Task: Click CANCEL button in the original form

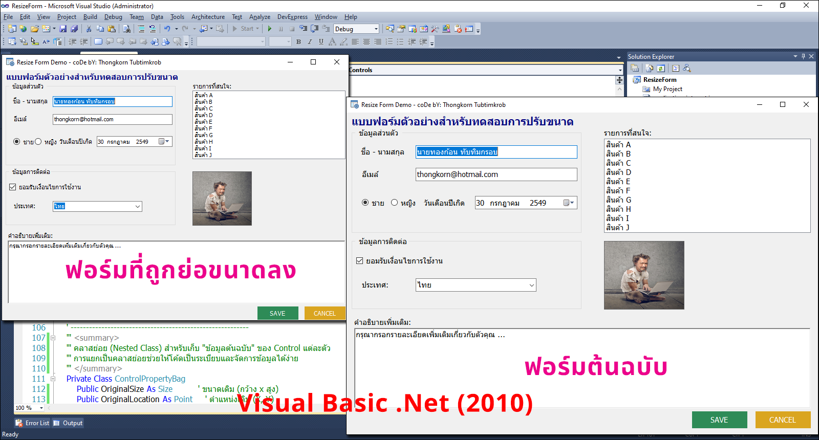Action: (x=782, y=420)
